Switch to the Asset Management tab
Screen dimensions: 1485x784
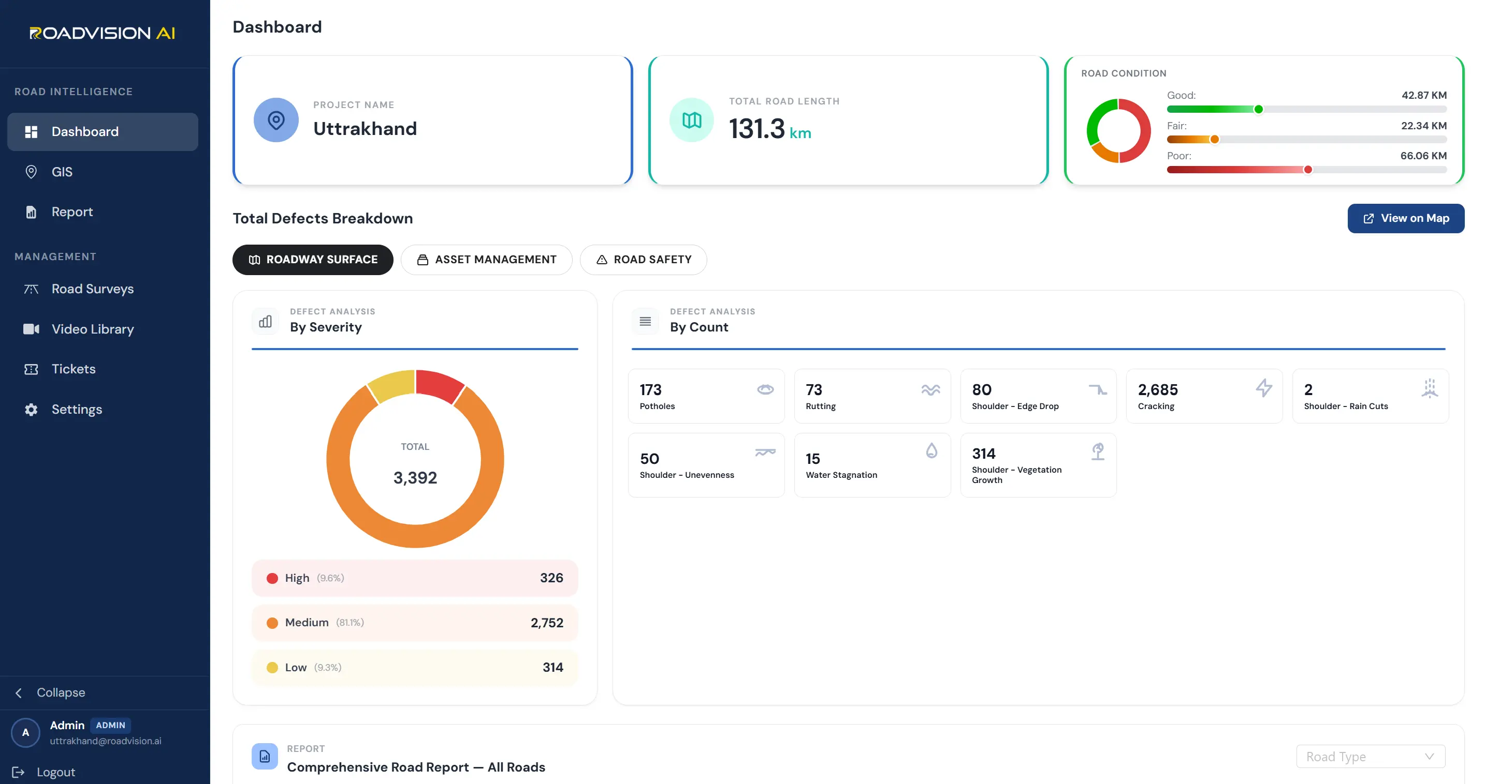tap(487, 260)
